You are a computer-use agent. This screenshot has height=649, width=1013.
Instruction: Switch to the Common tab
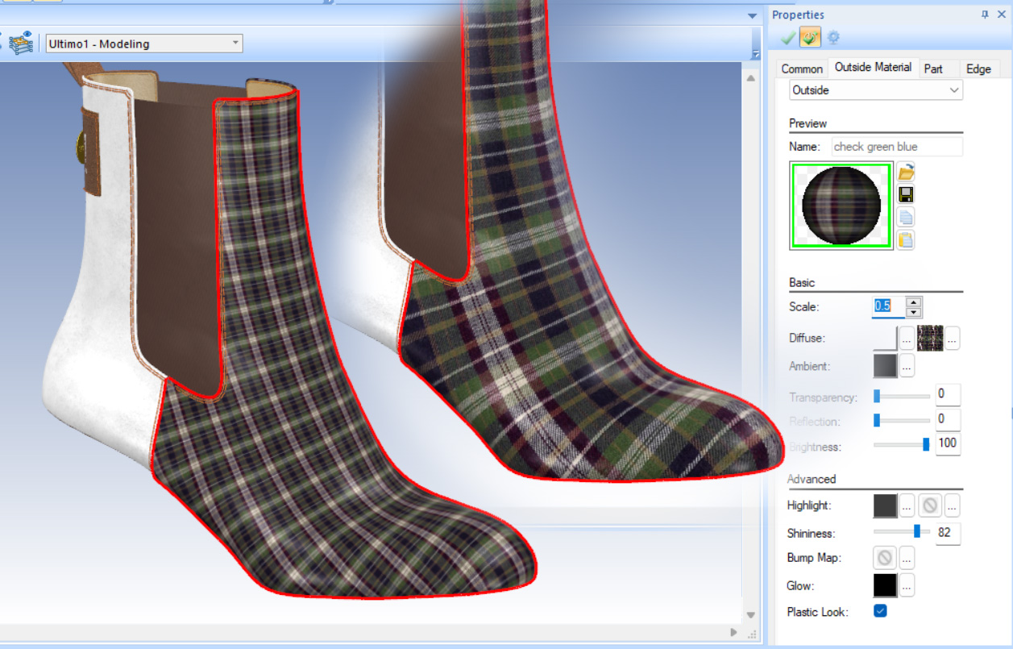[x=801, y=69]
